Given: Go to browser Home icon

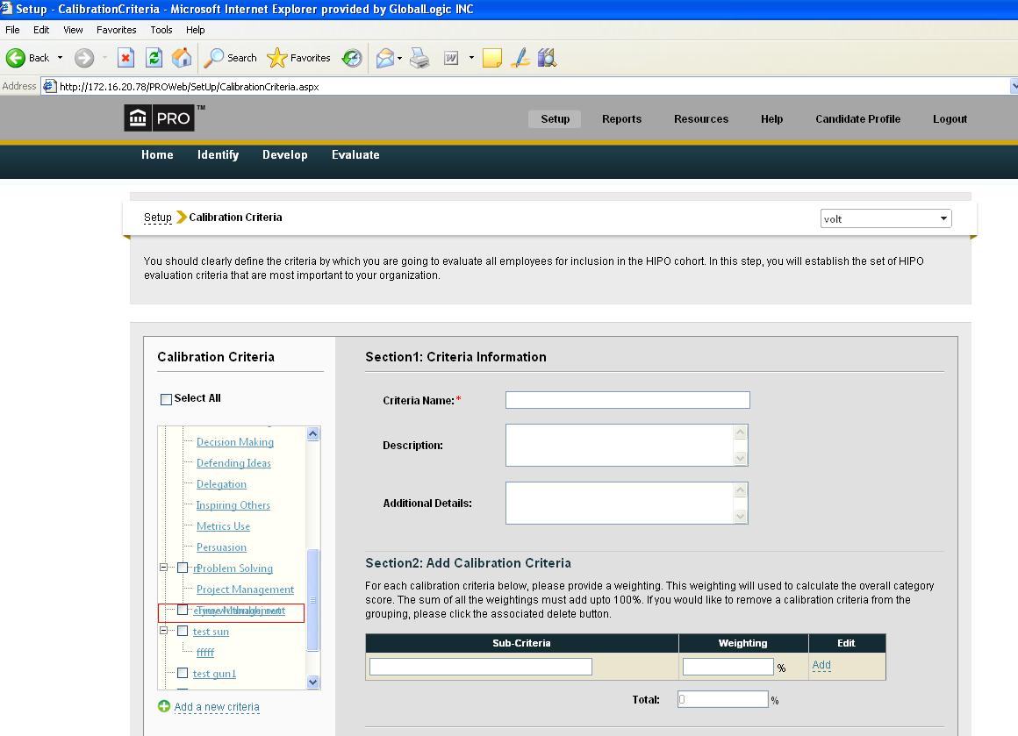Looking at the screenshot, I should (x=182, y=58).
